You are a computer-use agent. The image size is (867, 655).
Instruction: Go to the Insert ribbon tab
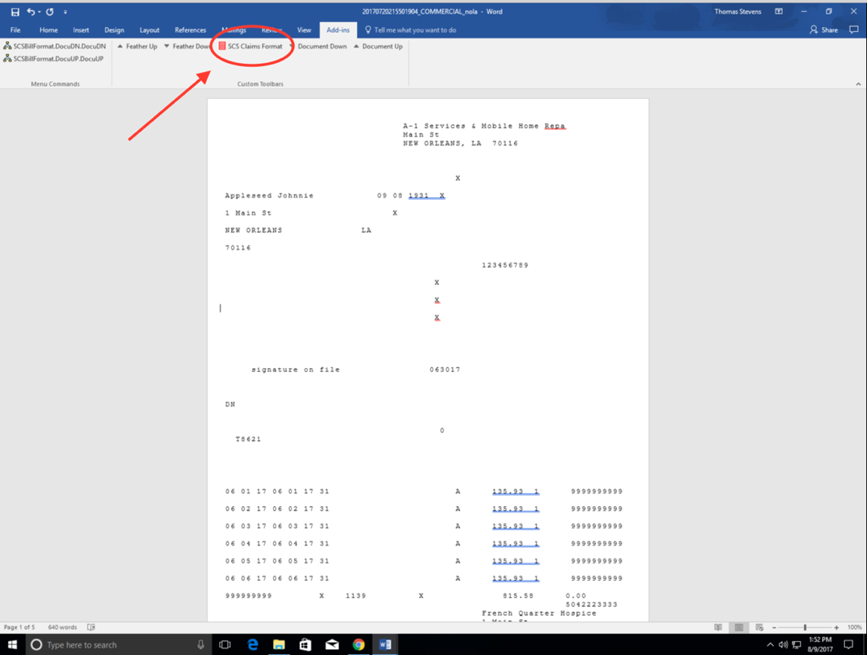(x=81, y=30)
